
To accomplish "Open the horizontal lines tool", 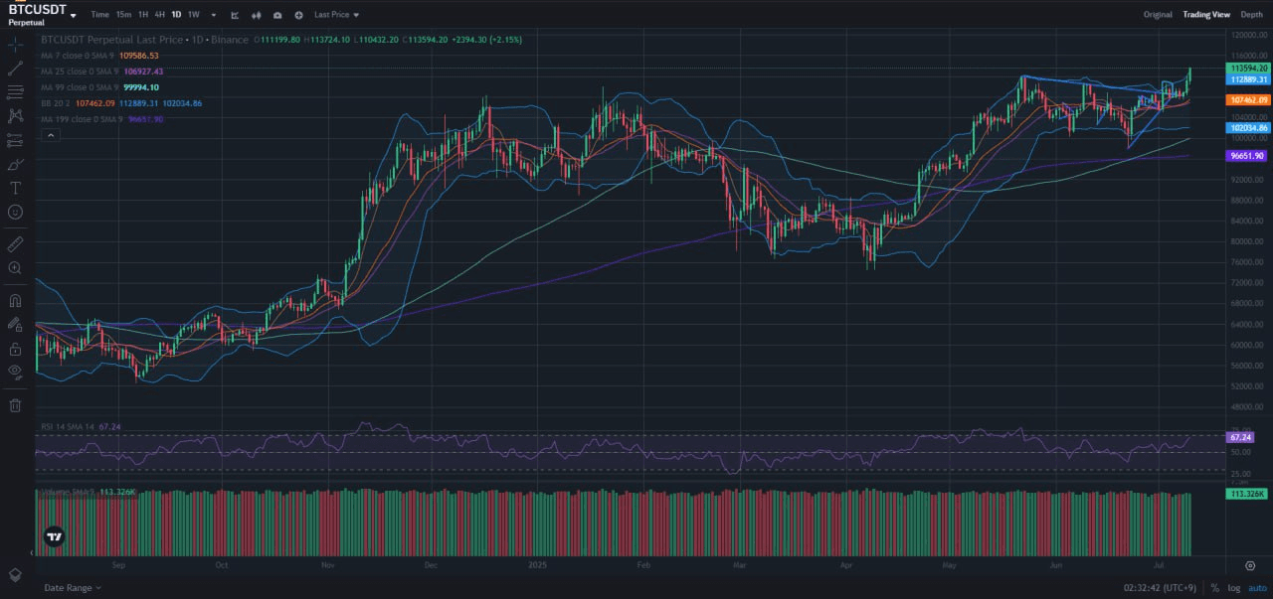I will click(x=15, y=92).
